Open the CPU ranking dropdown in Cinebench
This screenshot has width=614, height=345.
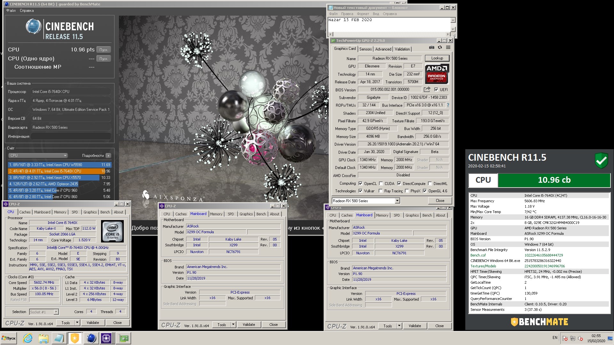38,156
